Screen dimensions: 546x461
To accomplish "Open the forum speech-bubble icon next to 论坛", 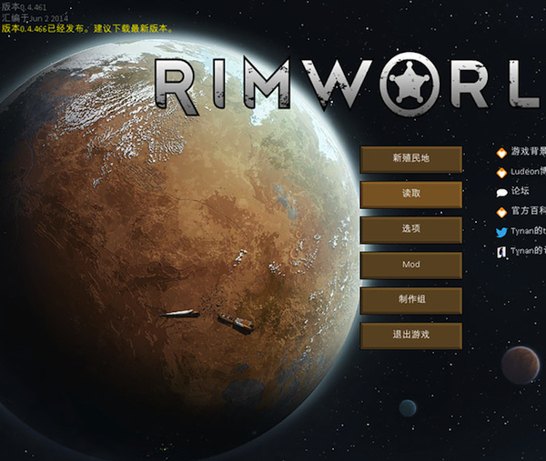I will pyautogui.click(x=501, y=192).
